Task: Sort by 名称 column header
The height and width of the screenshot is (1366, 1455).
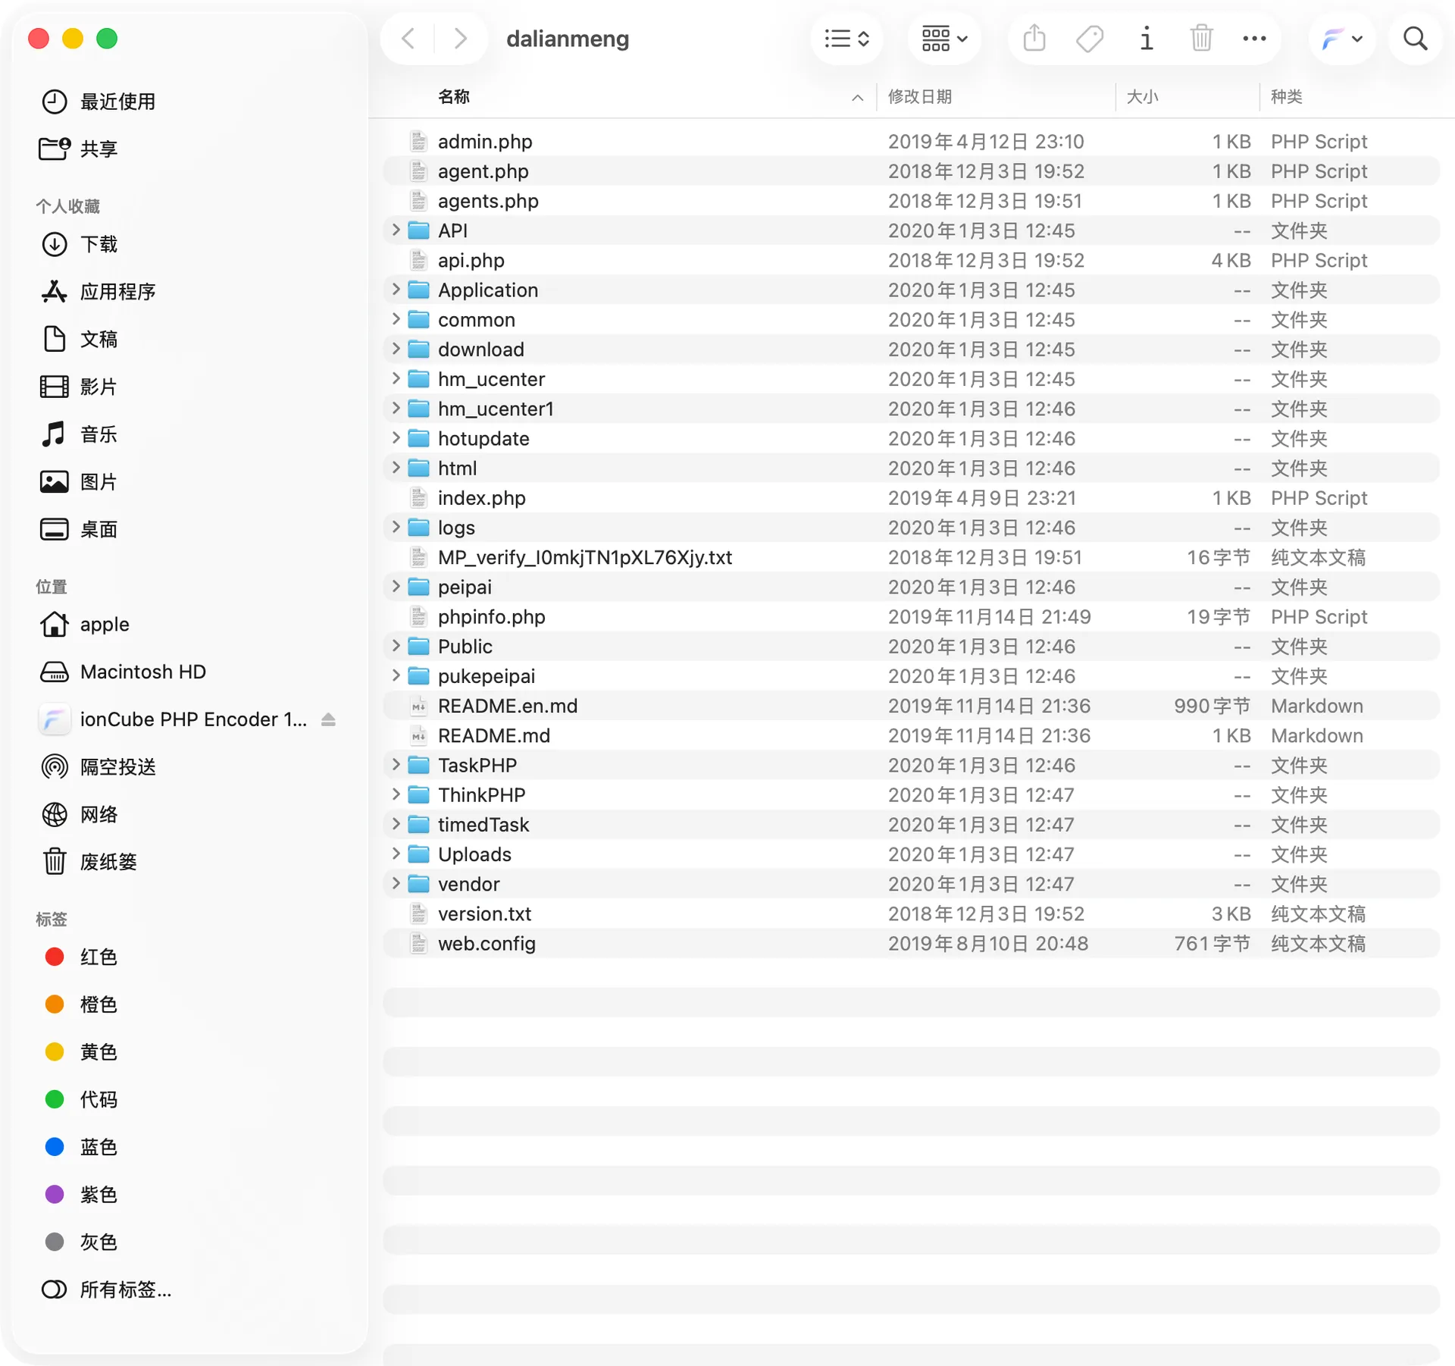Action: (x=454, y=96)
